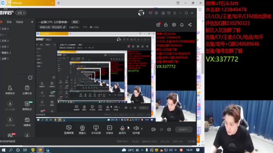Screen dimensions: 273x153
Task: Toggle the lock icon above the preview
Action: [x=166, y=25]
